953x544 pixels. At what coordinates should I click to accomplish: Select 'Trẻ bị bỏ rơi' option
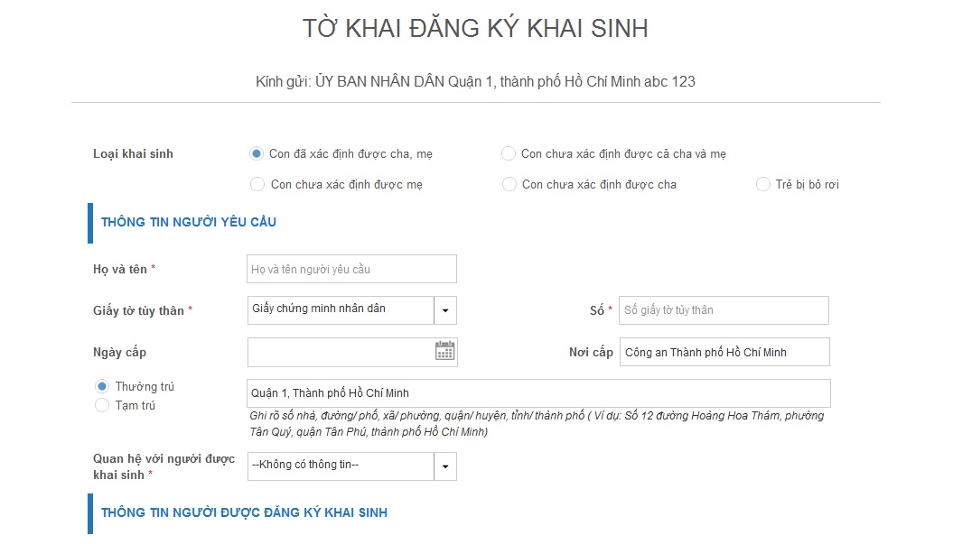762,184
